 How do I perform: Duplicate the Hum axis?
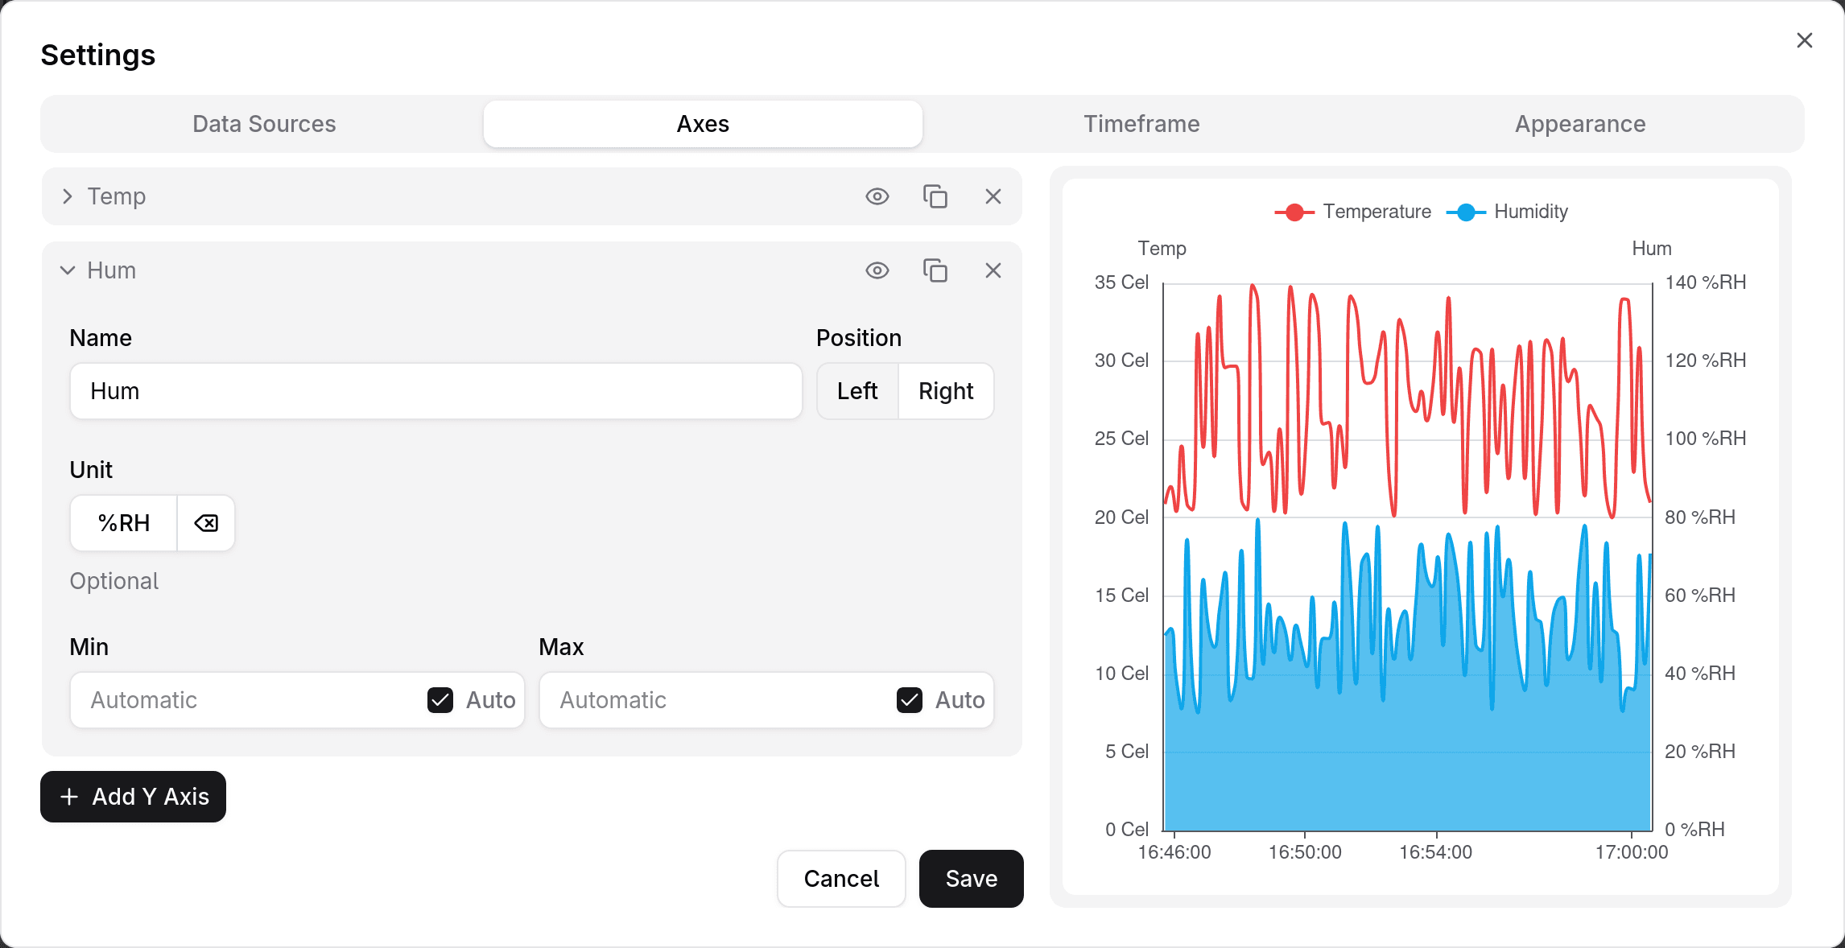point(935,270)
